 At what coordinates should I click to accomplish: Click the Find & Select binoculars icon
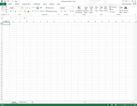point(126,8)
